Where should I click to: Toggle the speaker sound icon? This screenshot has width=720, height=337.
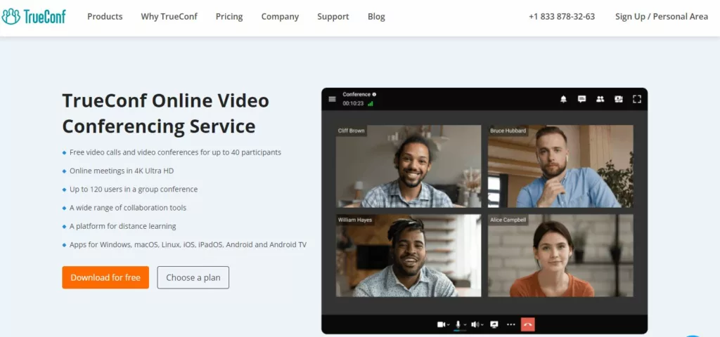pyautogui.click(x=475, y=324)
